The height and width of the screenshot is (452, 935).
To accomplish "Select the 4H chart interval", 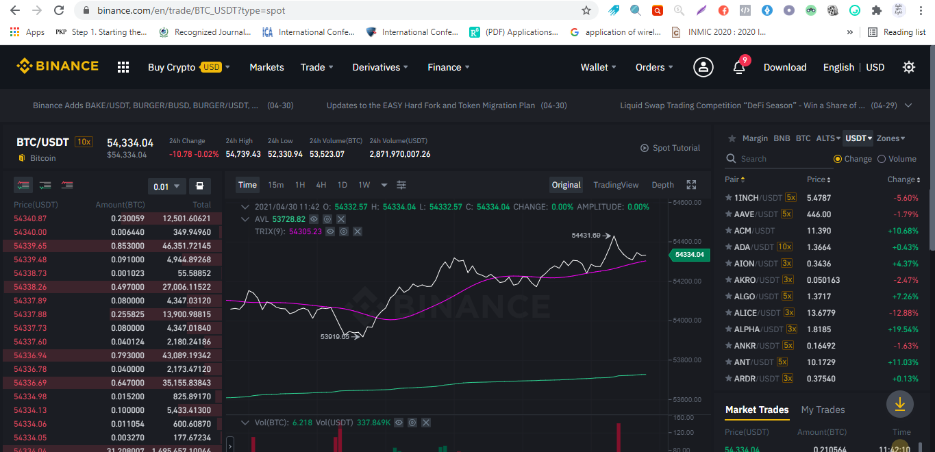I will [x=321, y=185].
